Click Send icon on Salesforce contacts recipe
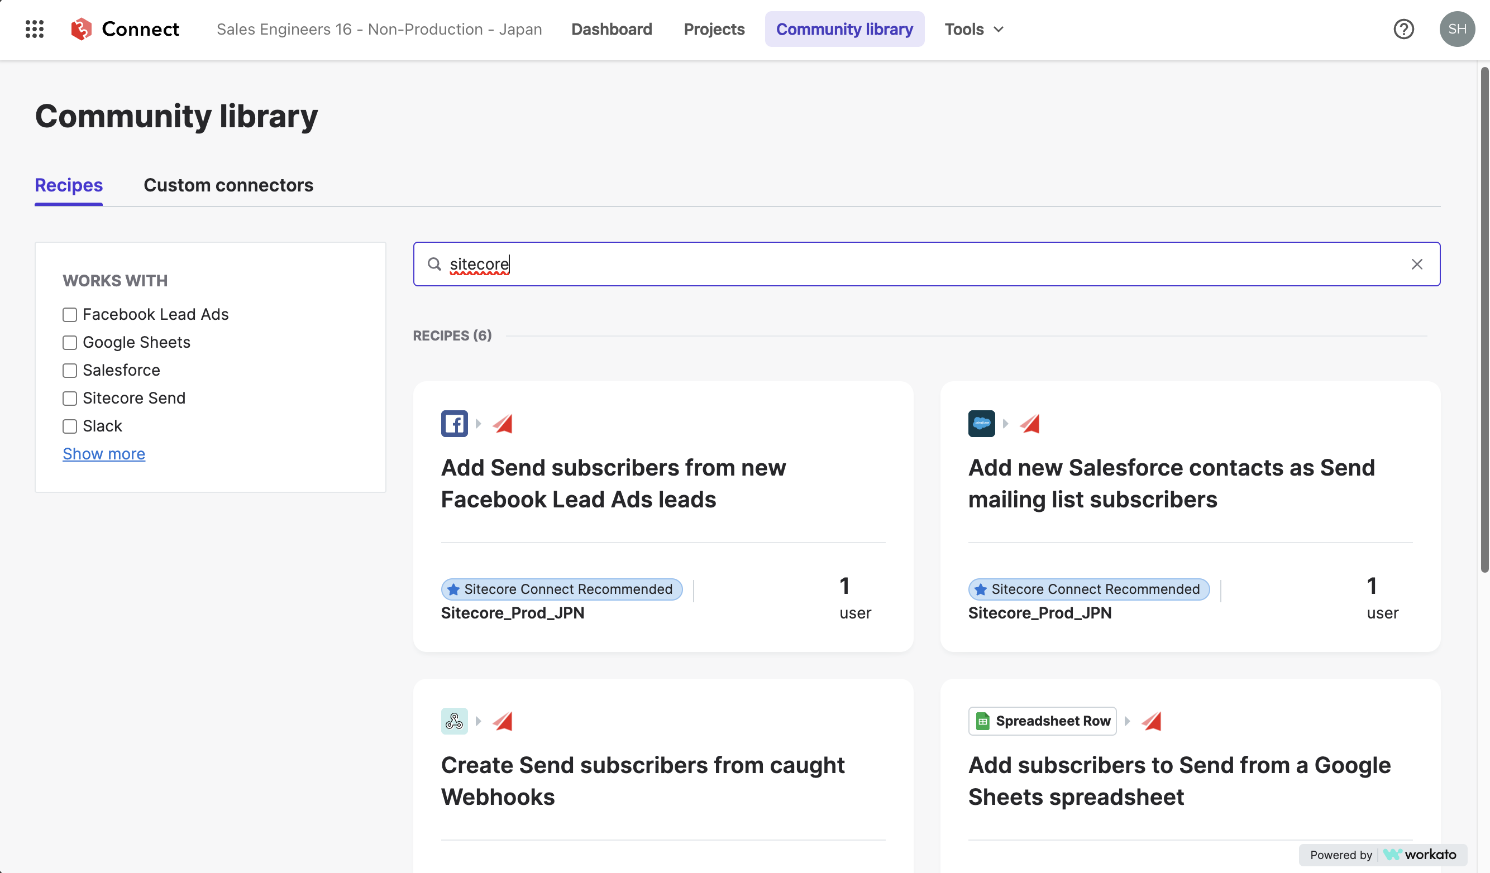 click(1030, 423)
